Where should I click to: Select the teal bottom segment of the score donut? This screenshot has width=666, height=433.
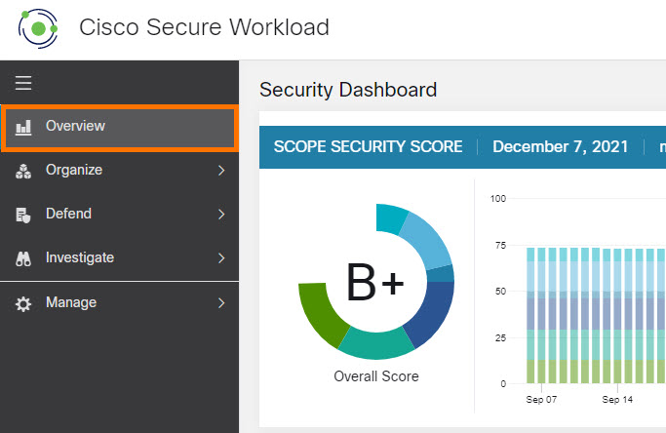[376, 344]
